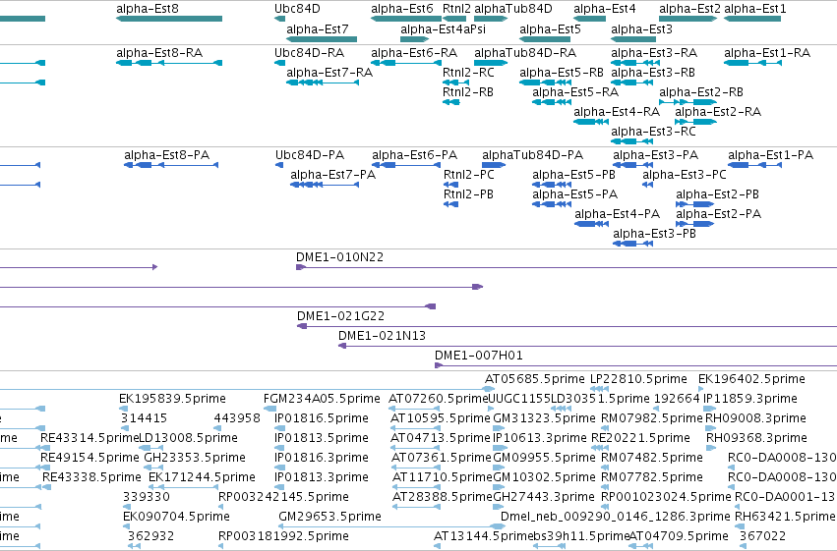Select the alpha-Est6 gene feature
This screenshot has height=551, width=837.
pyautogui.click(x=406, y=19)
